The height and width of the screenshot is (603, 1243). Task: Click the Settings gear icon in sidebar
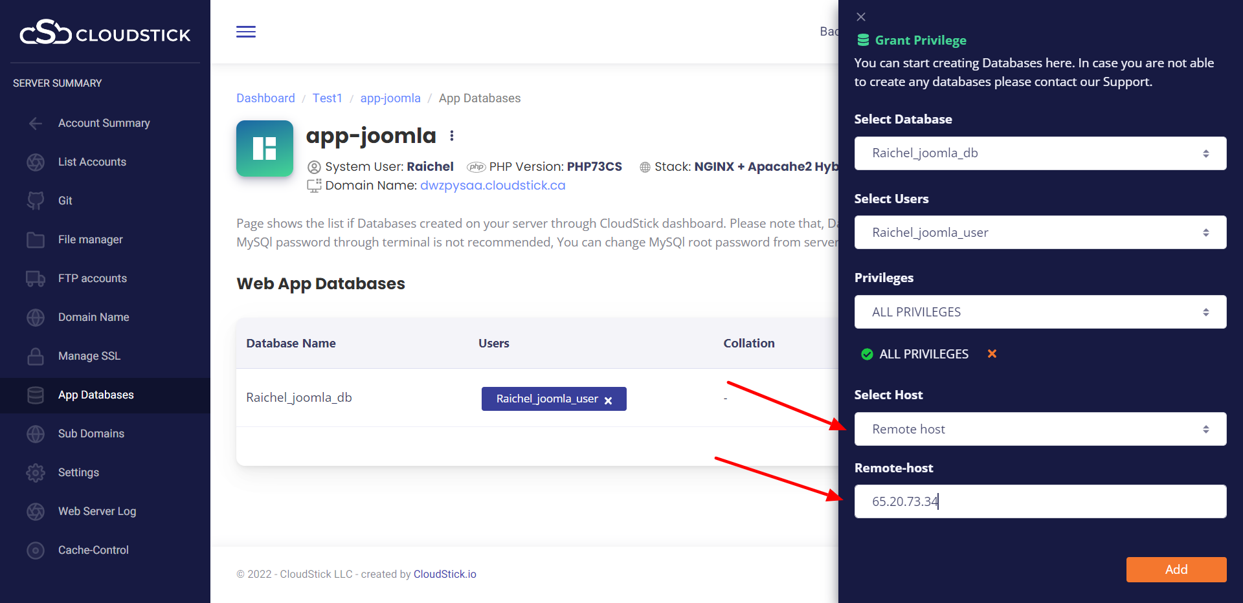[x=36, y=473]
